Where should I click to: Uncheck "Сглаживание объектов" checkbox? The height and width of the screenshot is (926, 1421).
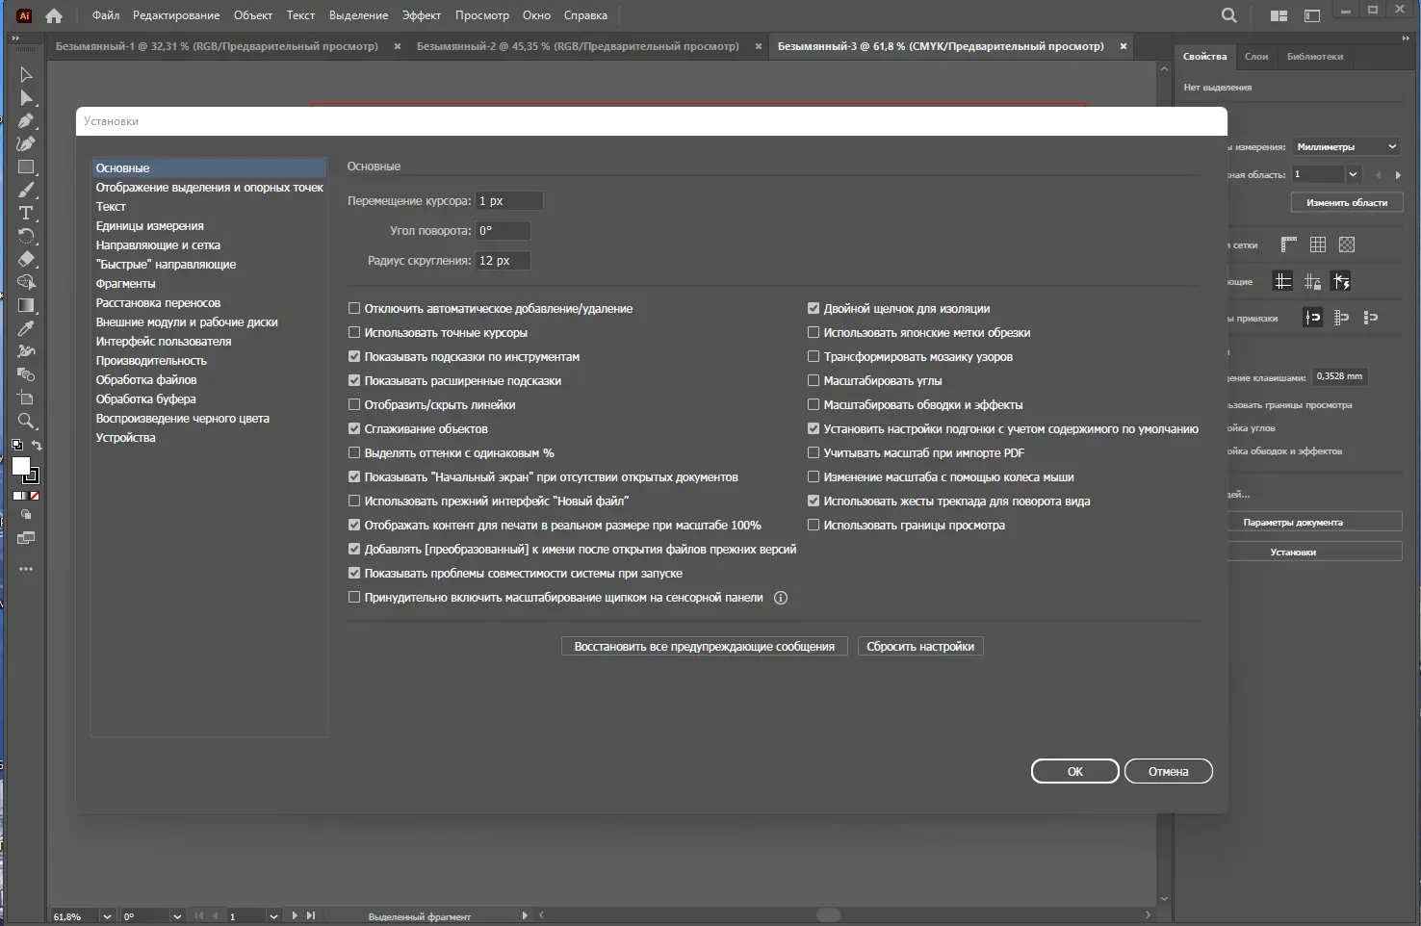354,429
